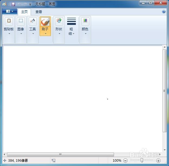
Task: Expand the 剪贴板 group arrow
Action: coord(9,34)
